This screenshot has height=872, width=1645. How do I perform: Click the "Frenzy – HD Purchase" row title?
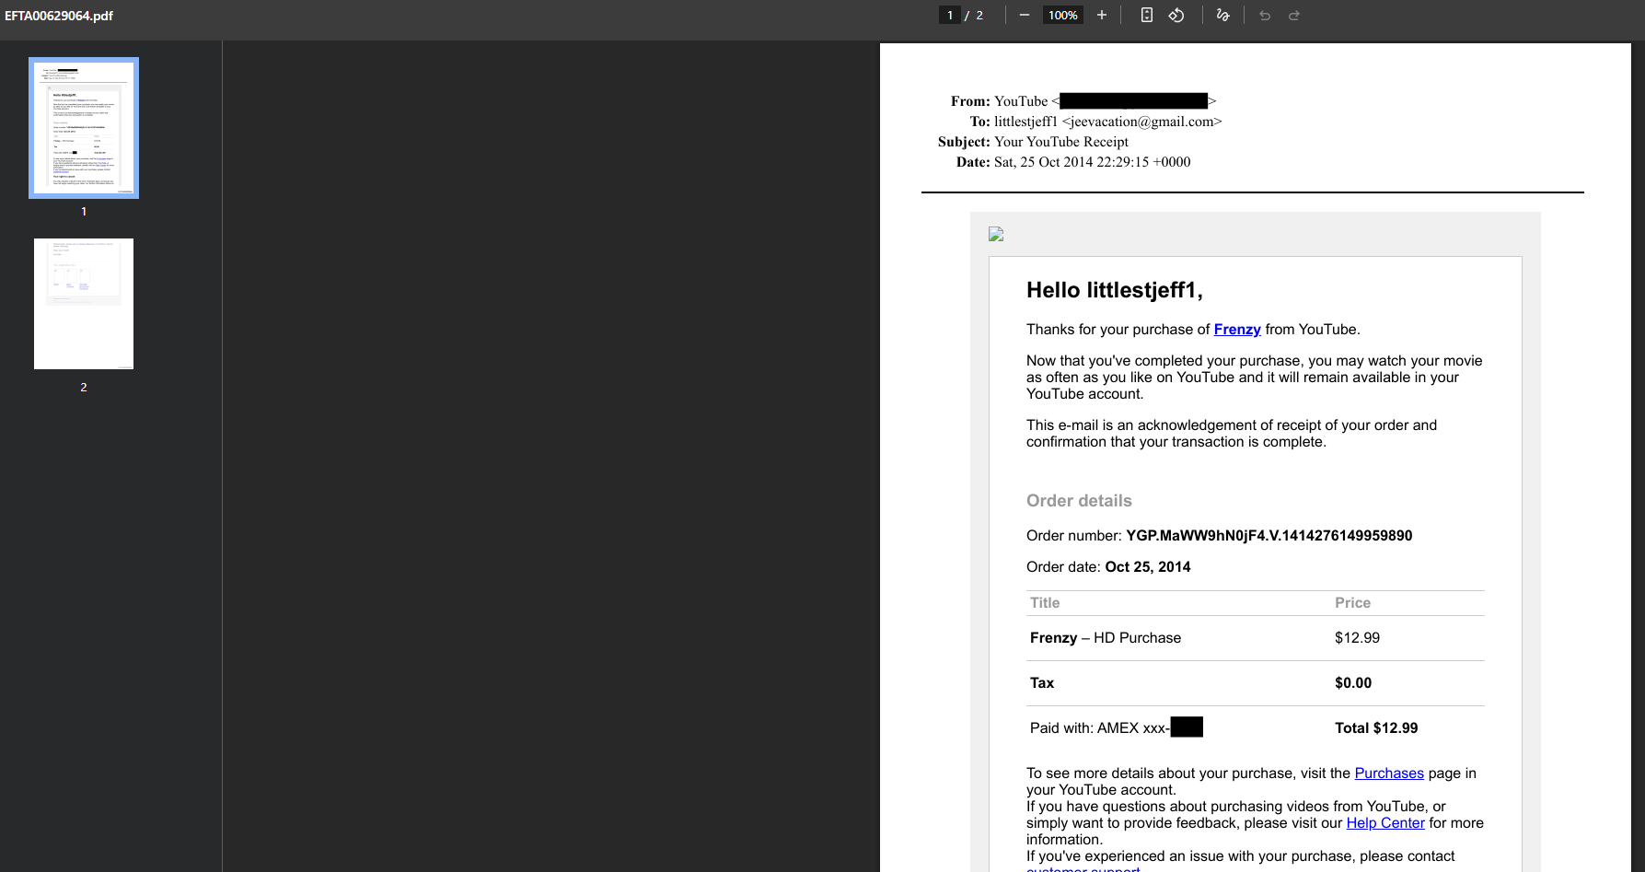(1106, 638)
